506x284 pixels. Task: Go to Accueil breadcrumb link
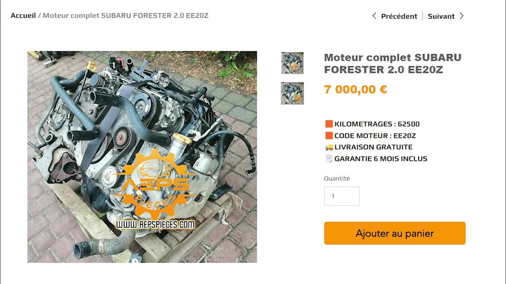[23, 16]
